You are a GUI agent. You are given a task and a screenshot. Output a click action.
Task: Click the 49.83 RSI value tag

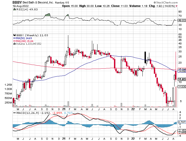coord(182,20)
